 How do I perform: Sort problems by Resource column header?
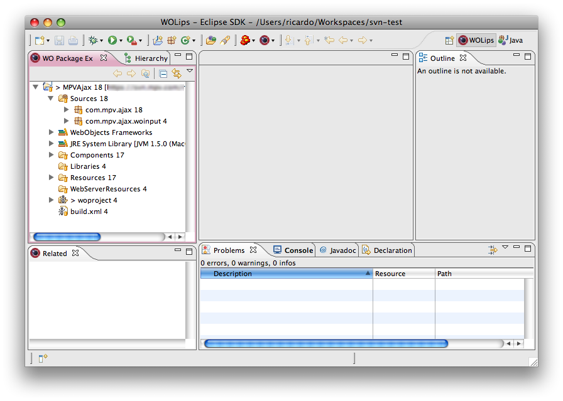point(404,274)
